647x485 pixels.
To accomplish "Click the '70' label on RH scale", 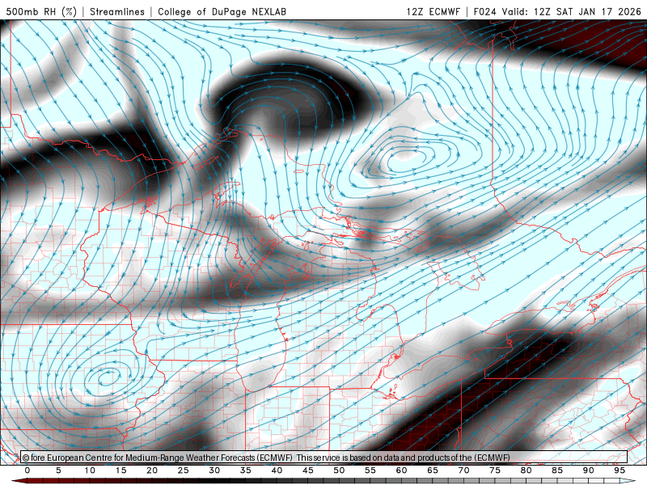I will tap(463, 470).
